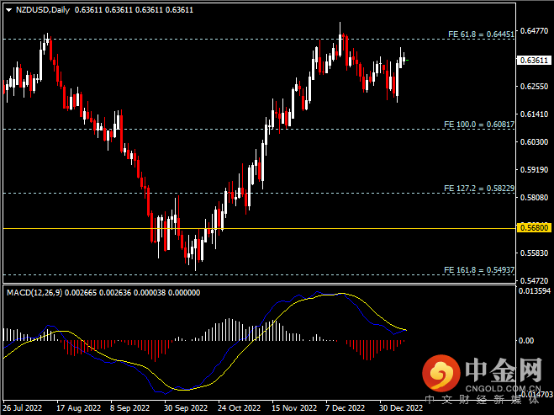554x415 pixels.
Task: Select the FE 161.8 = 0.54937 label
Action: (x=478, y=269)
